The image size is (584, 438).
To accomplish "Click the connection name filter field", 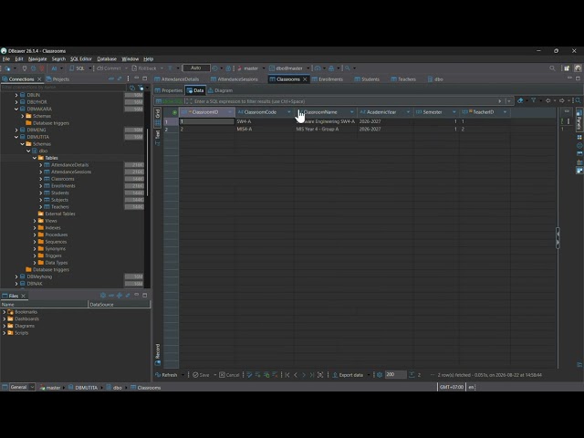I will tap(63, 88).
